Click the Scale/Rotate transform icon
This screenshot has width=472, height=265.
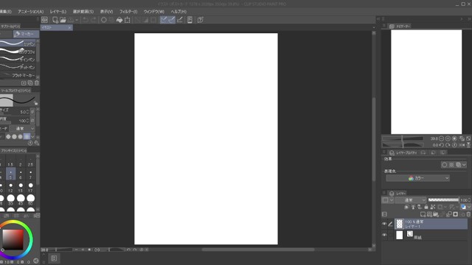(128, 20)
